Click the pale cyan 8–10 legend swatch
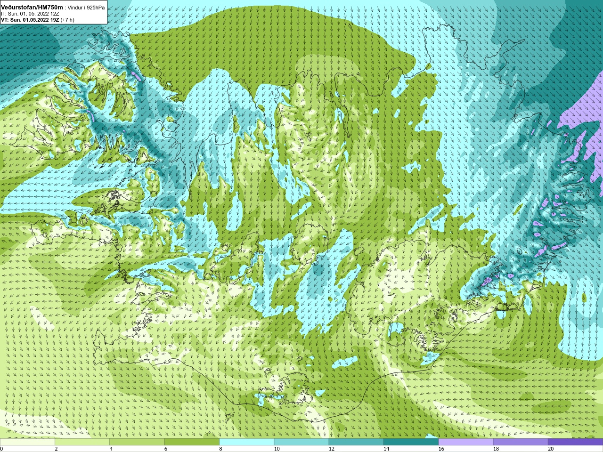The height and width of the screenshot is (452, 603). point(246,442)
